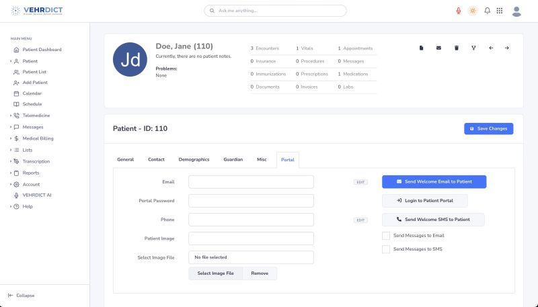
Task: Open the notifications bell
Action: pos(487,11)
